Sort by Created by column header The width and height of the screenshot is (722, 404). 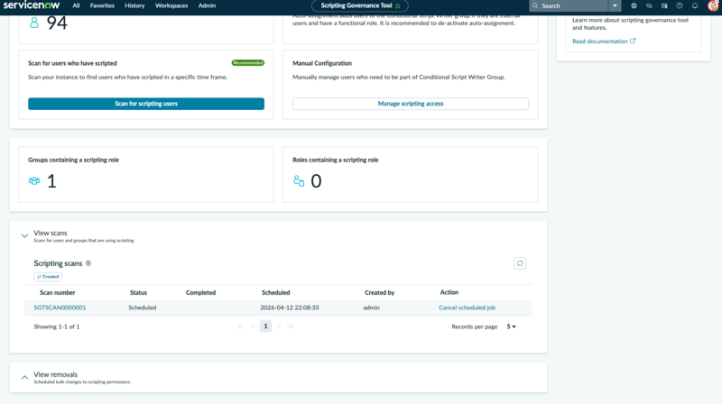coord(379,293)
